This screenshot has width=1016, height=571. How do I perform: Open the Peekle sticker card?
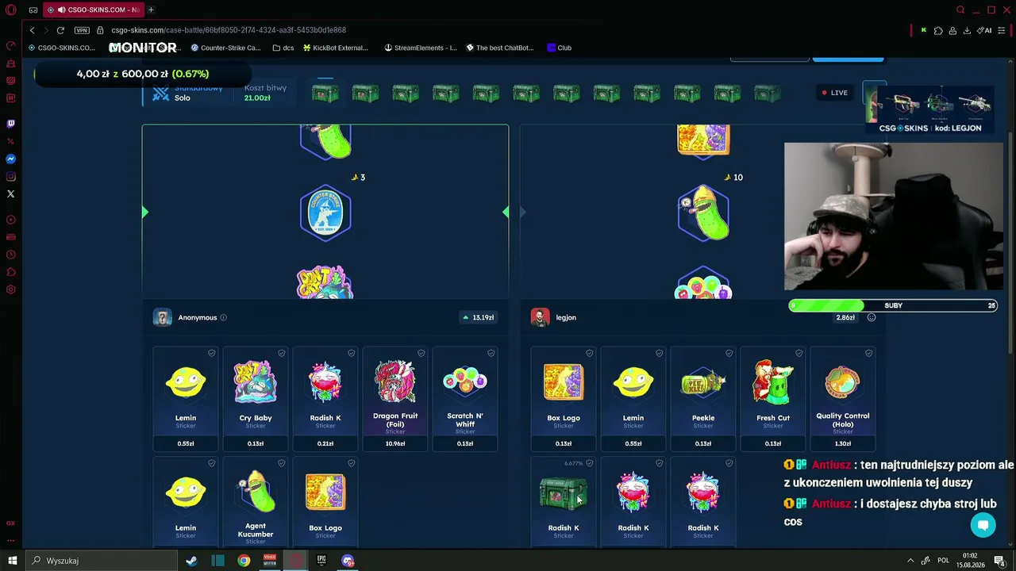coord(703,399)
